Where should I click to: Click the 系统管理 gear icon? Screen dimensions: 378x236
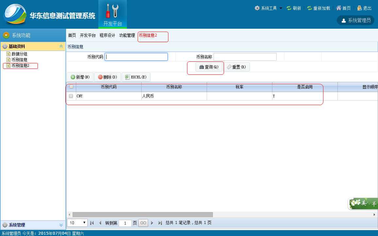coord(5,225)
